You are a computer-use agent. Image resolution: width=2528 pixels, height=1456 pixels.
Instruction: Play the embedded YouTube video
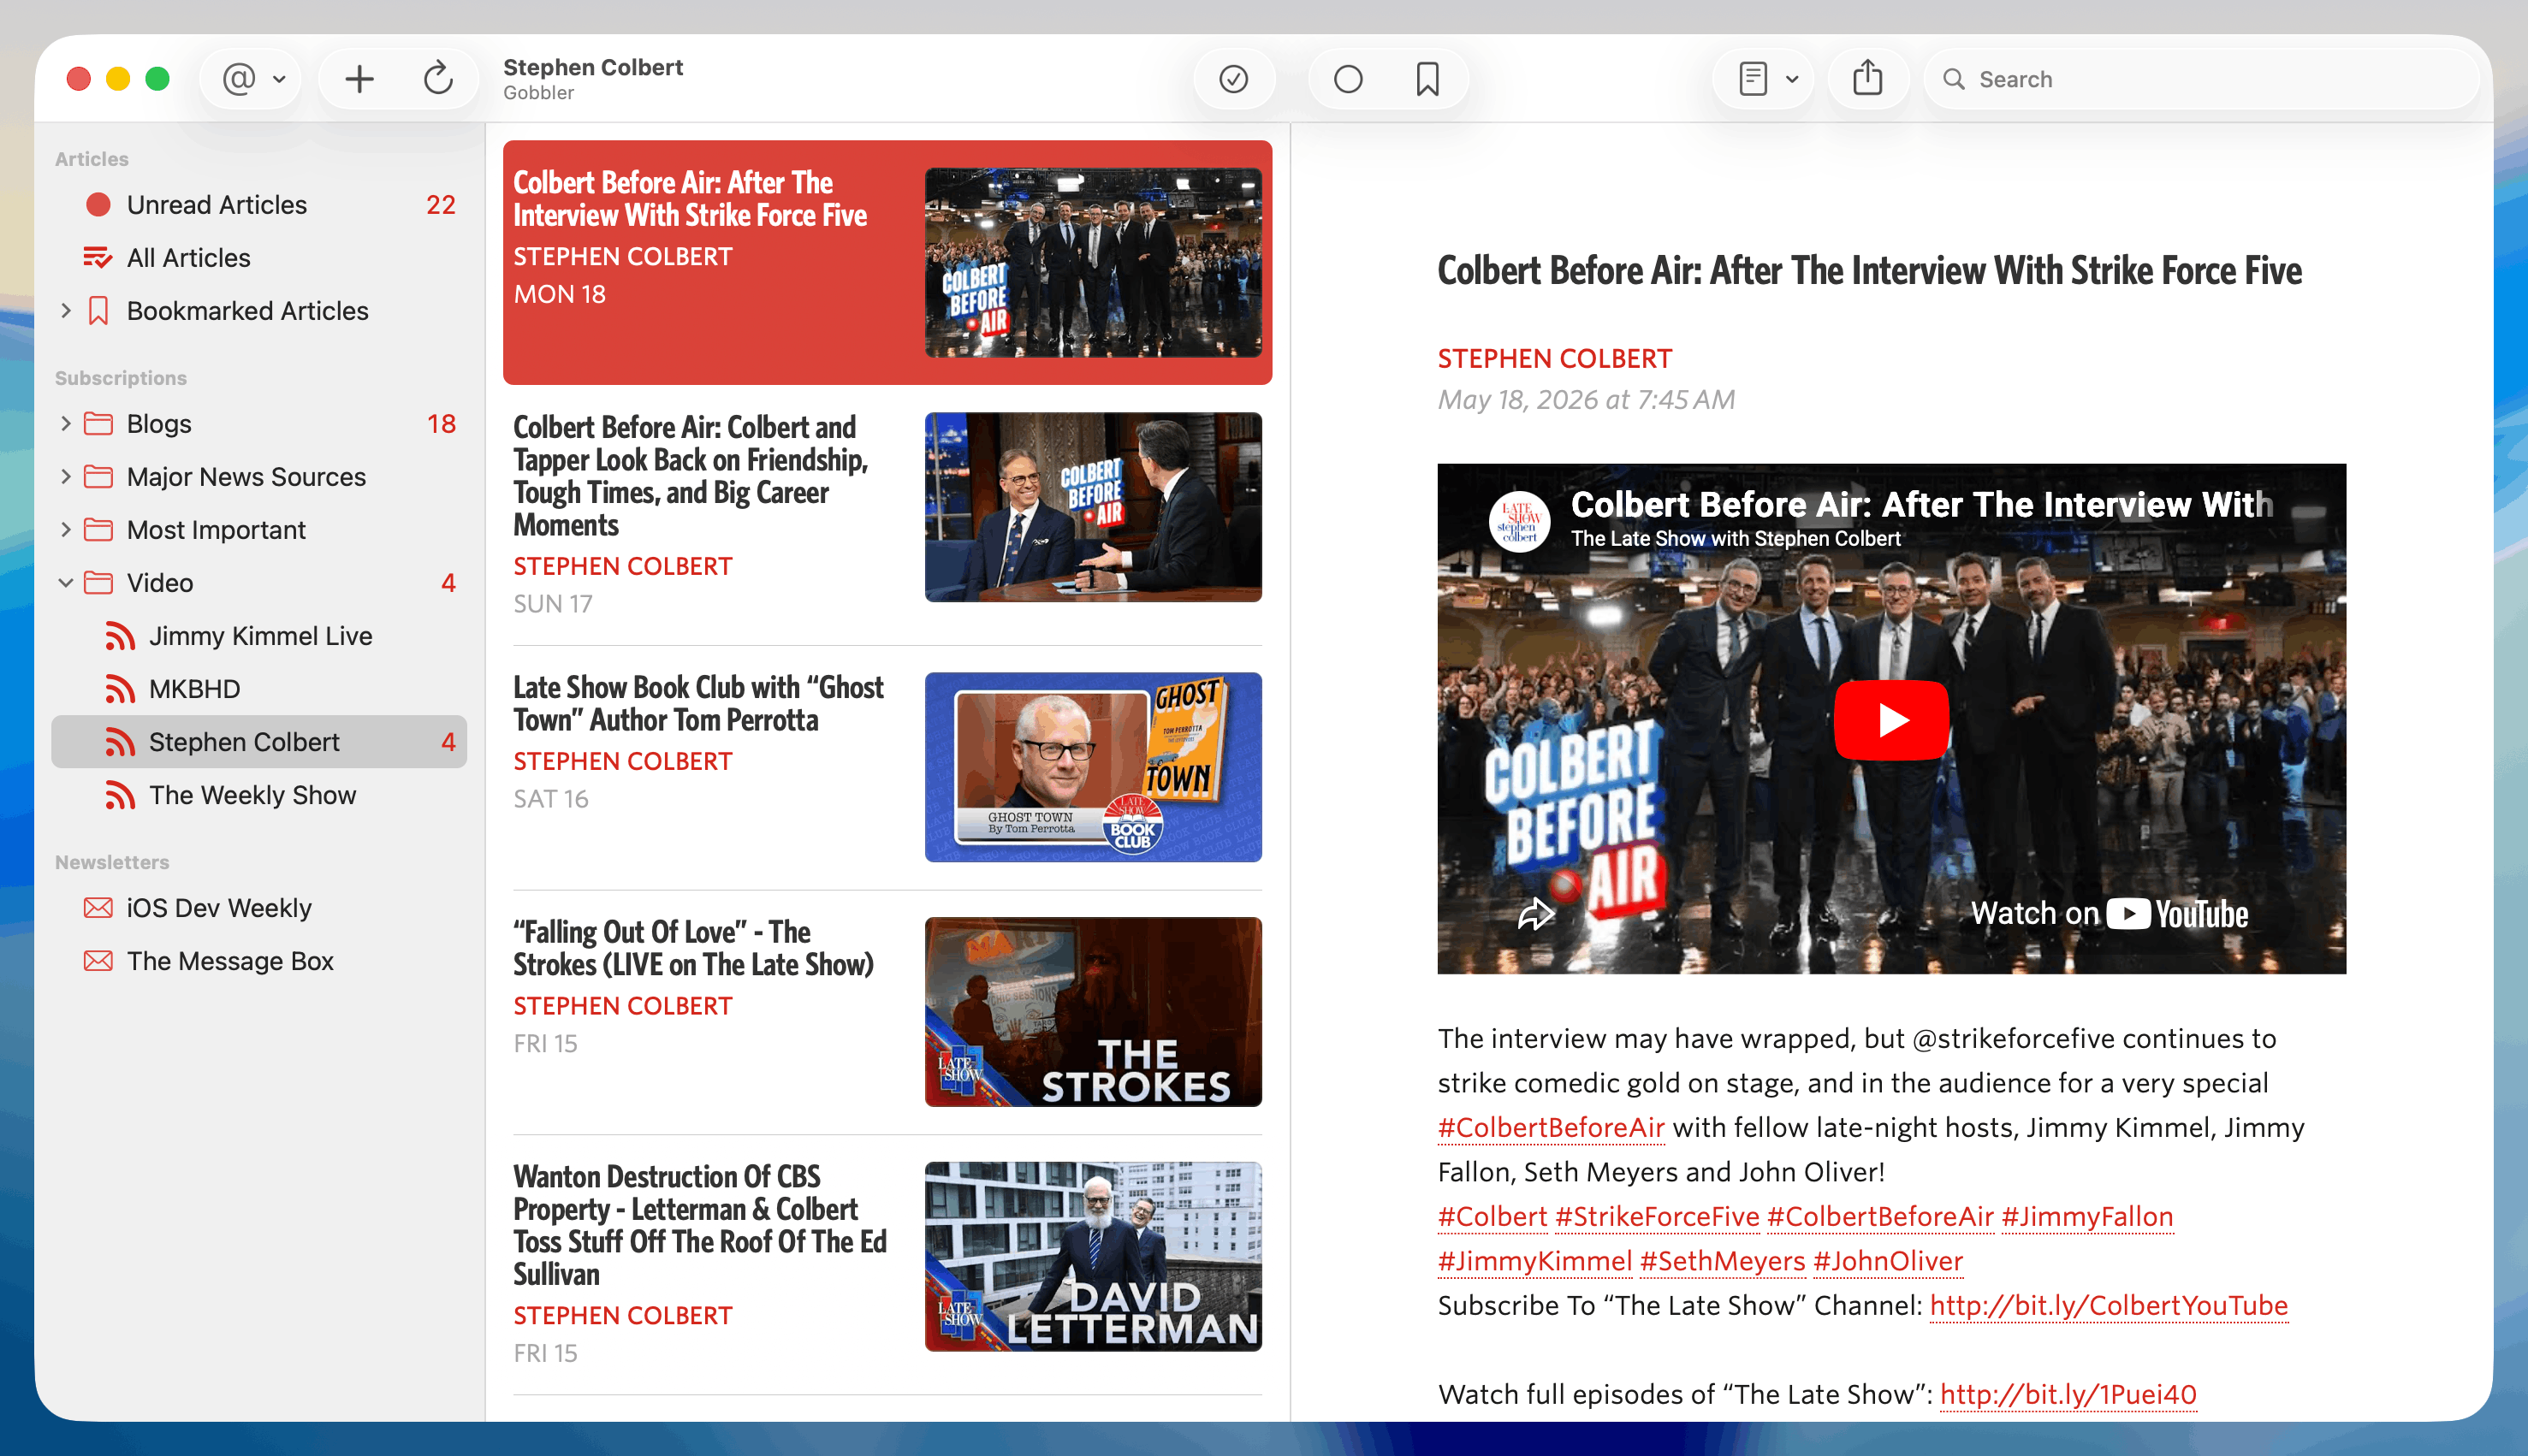(1890, 720)
